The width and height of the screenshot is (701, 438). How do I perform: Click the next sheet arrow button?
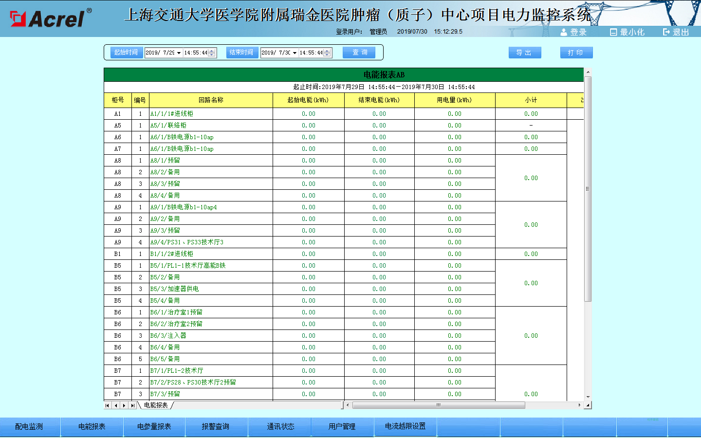(124, 405)
